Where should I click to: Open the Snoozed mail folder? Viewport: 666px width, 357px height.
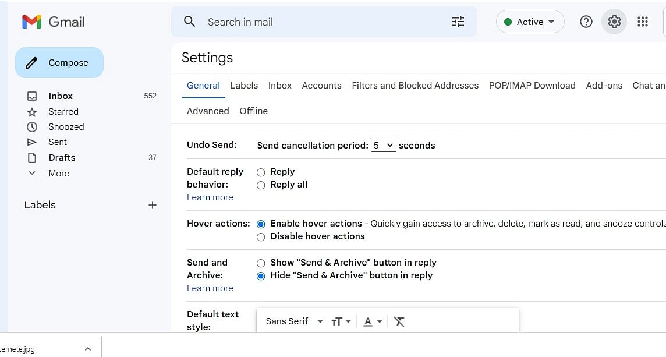pyautogui.click(x=66, y=126)
